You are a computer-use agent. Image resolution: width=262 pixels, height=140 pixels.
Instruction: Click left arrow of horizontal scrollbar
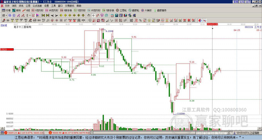pos(92,133)
